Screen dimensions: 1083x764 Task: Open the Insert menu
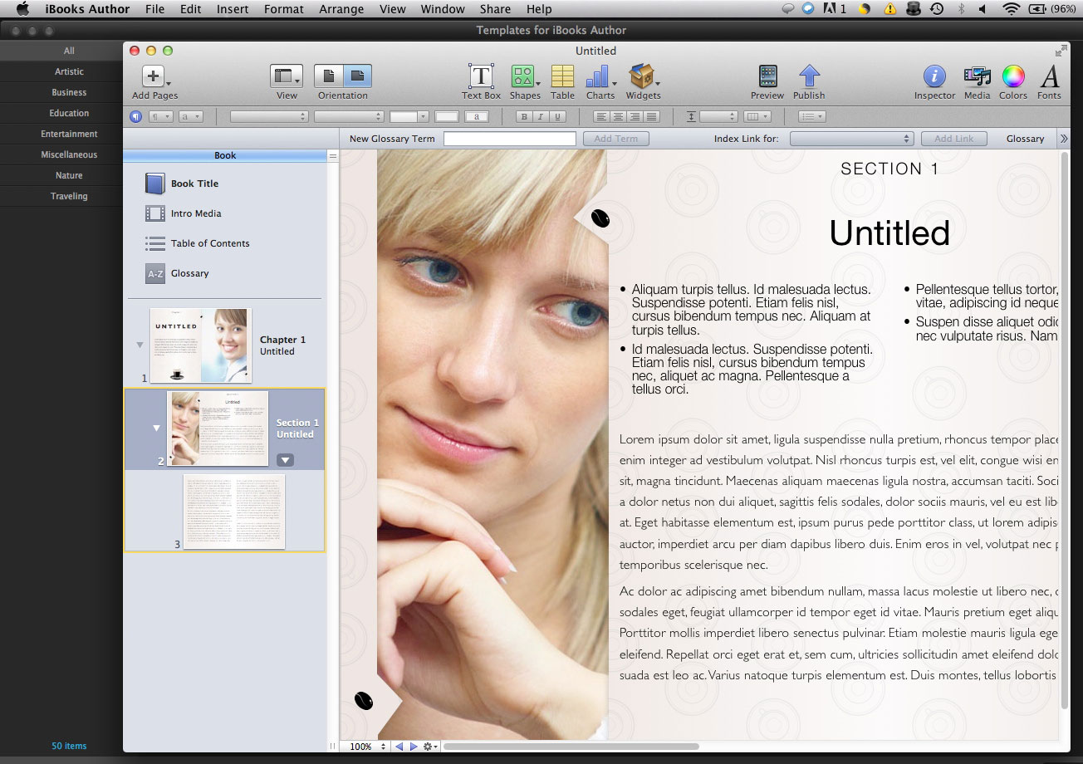(x=233, y=9)
